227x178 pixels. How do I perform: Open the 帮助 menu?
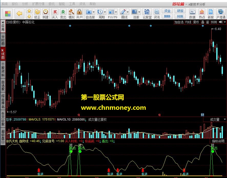[92, 4]
